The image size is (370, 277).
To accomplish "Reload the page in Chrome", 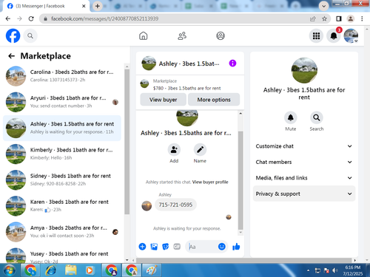I will coord(31,18).
